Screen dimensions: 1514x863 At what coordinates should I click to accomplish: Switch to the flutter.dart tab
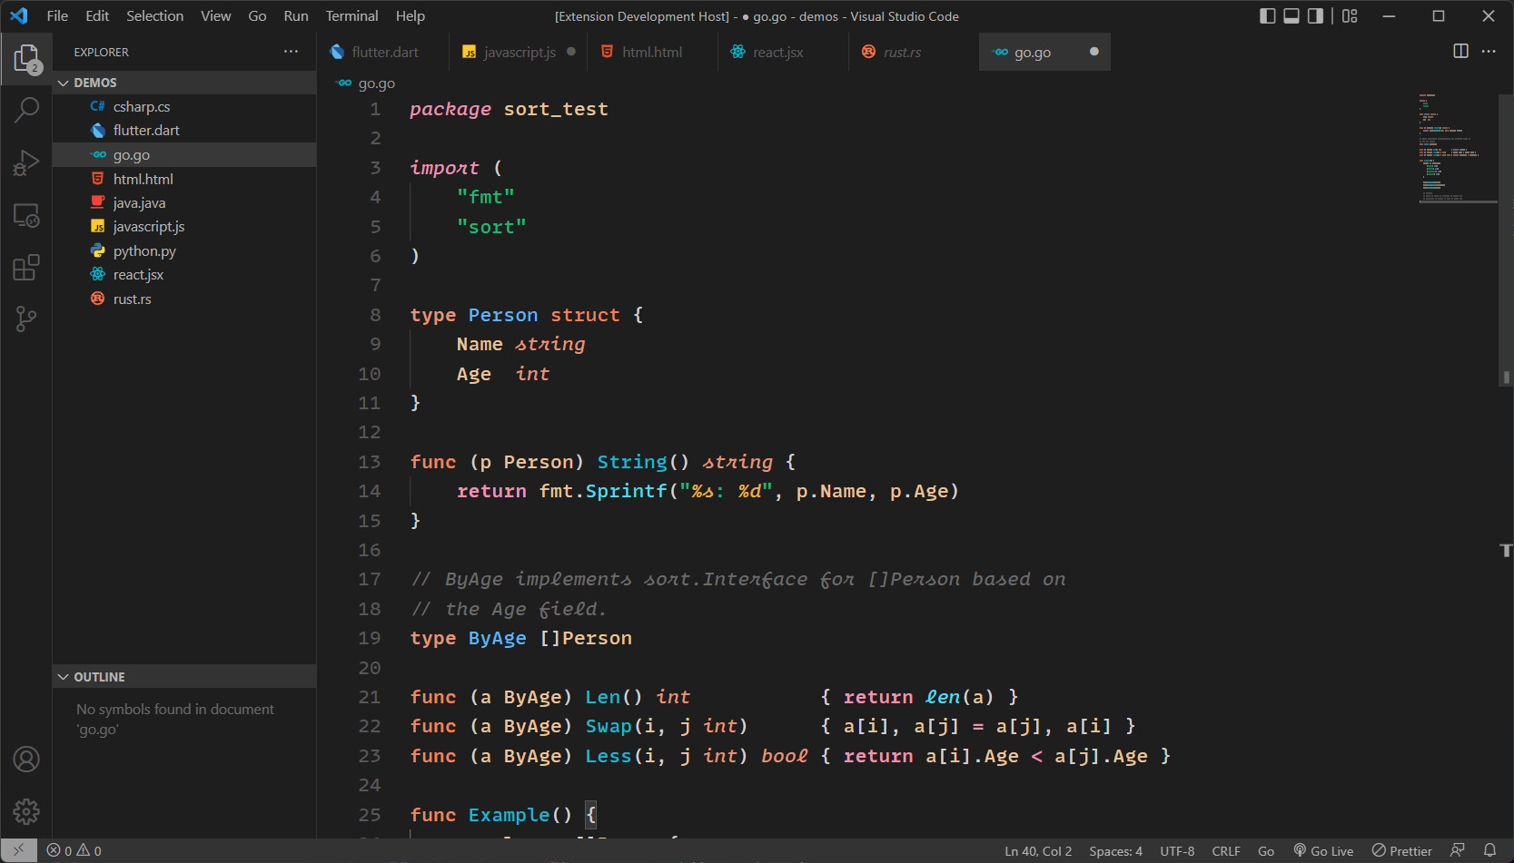pos(382,52)
